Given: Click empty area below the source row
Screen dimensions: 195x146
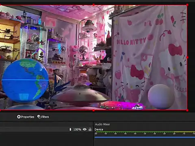Looking at the screenshot, I should pos(46,139).
